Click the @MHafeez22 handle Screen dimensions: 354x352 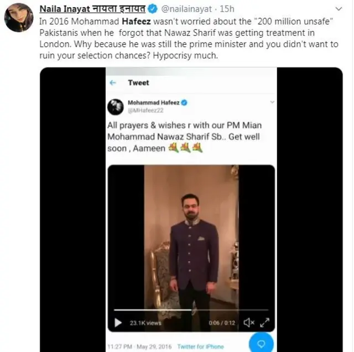pyautogui.click(x=143, y=110)
